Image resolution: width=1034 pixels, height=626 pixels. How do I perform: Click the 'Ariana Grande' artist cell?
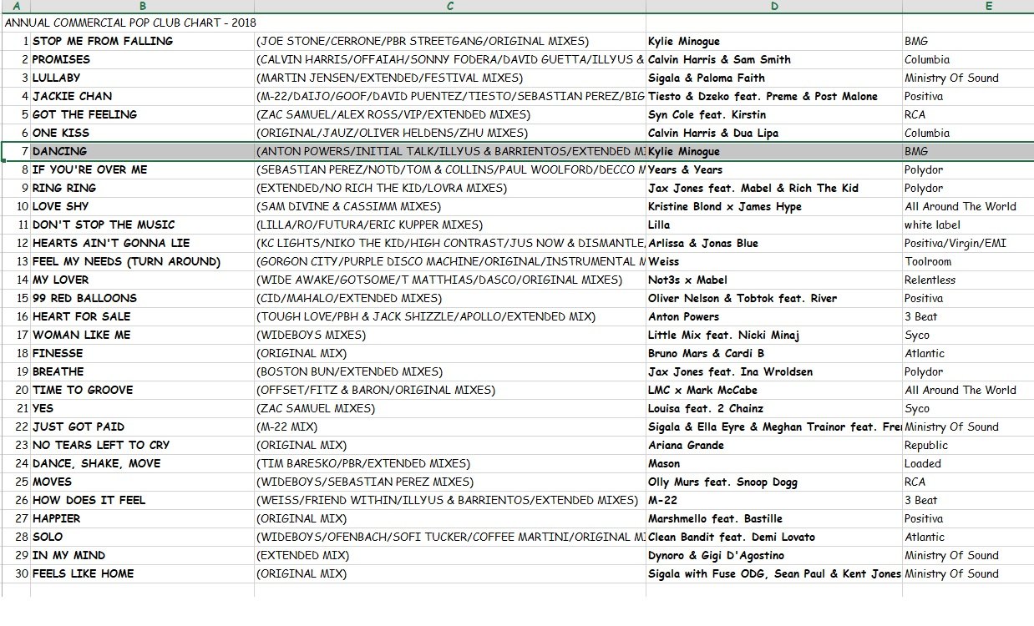point(774,445)
